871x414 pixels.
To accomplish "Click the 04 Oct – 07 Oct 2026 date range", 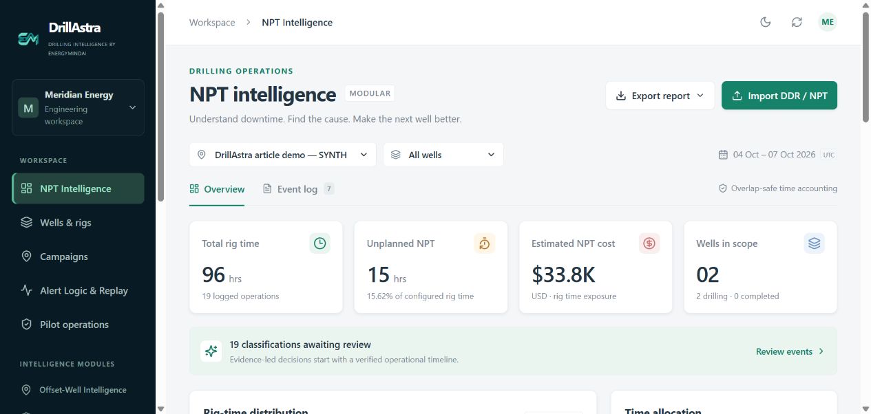I will pyautogui.click(x=774, y=155).
